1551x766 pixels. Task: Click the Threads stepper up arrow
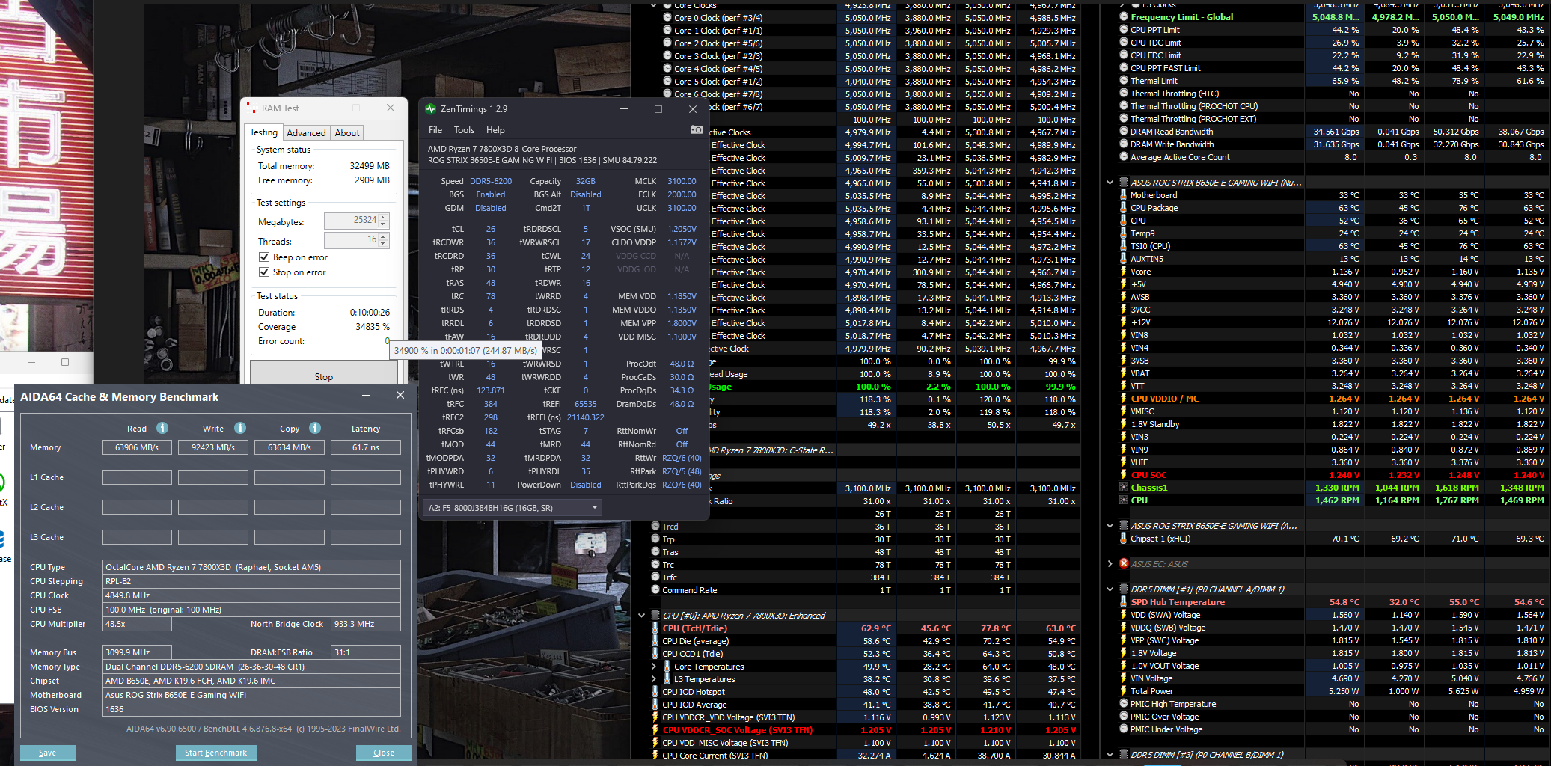[x=383, y=237]
